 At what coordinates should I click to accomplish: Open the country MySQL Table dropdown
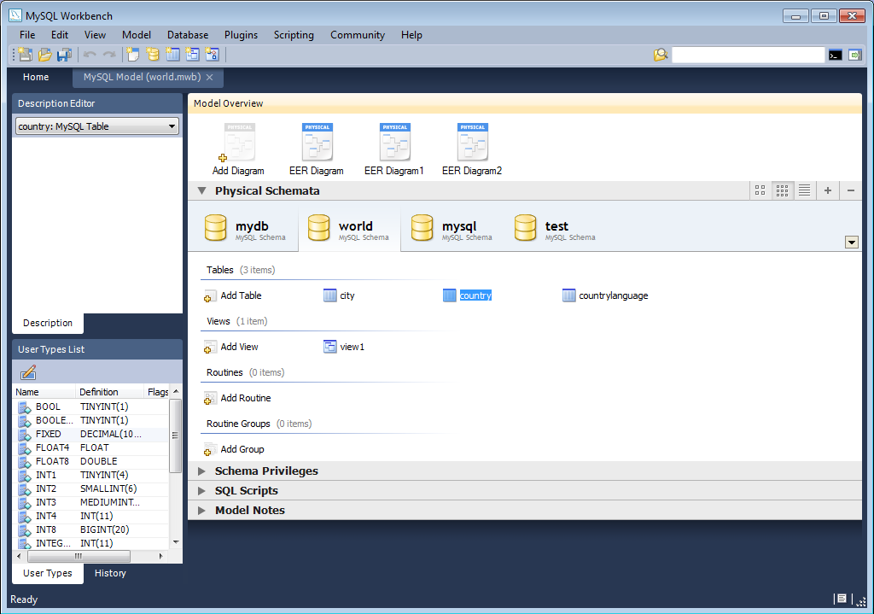(x=173, y=126)
